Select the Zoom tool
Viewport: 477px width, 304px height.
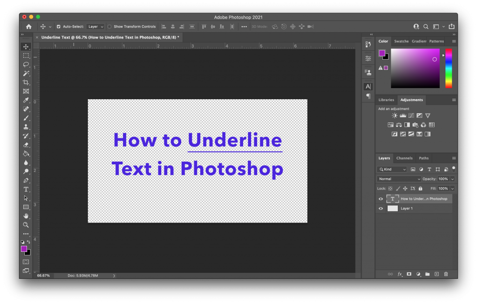click(x=26, y=225)
